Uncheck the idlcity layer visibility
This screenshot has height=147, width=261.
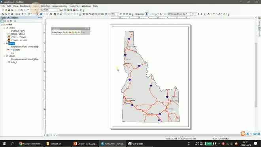pos(7,28)
